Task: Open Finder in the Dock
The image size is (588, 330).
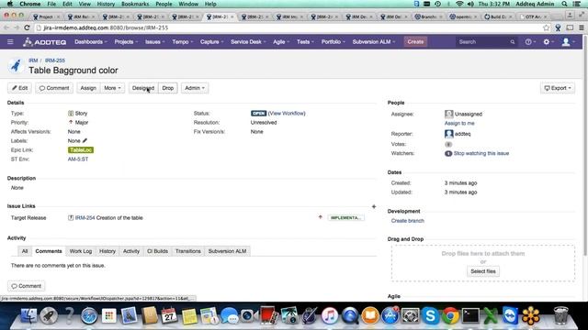Action: click(x=28, y=315)
